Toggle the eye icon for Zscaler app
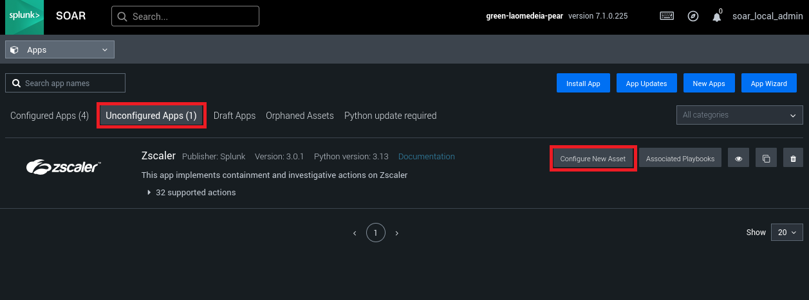The image size is (809, 300). [x=738, y=159]
